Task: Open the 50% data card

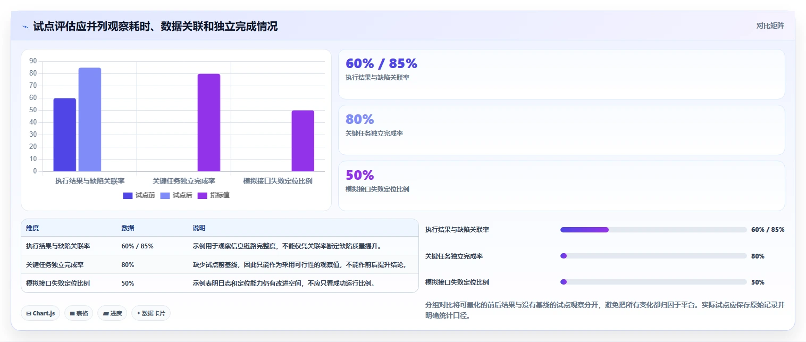Action: point(561,186)
